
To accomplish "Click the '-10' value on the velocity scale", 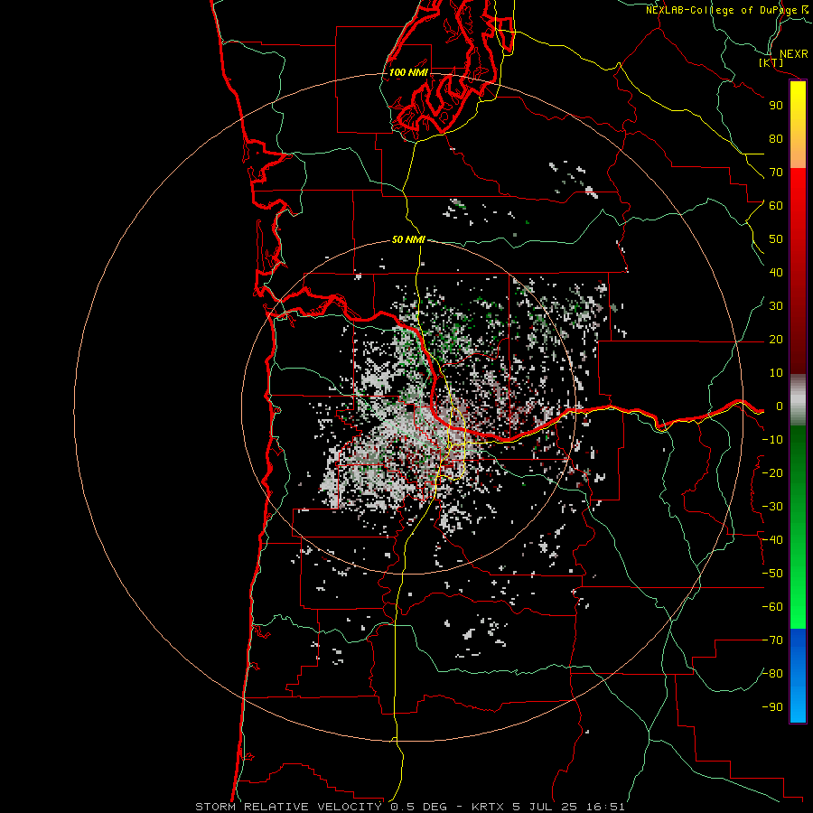I will [772, 440].
